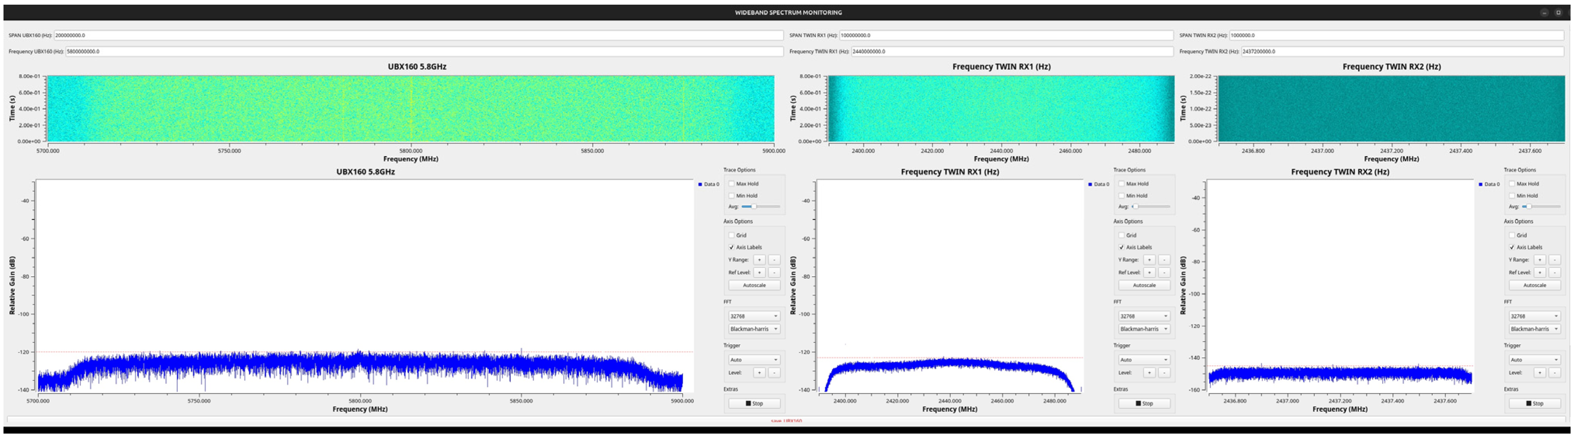Increase Y Range on UBX160 plot
This screenshot has height=439, width=1576.
pos(759,260)
